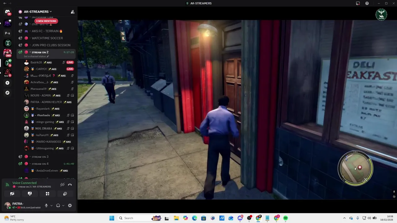The height and width of the screenshot is (223, 397).
Task: Select user PATRA - ADMIN HELPER
Action: pyautogui.click(x=49, y=102)
